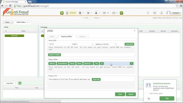Close the Log tab 1 tab
This screenshot has height=103, width=183.
(16, 83)
